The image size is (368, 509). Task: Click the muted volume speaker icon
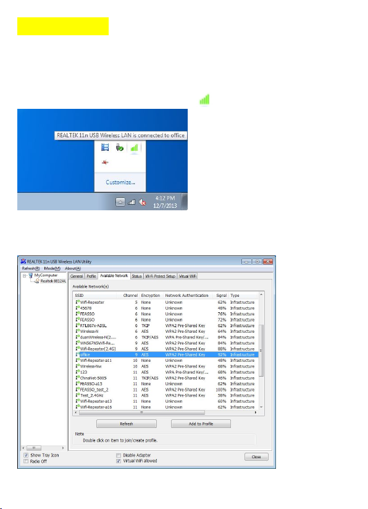click(x=142, y=202)
